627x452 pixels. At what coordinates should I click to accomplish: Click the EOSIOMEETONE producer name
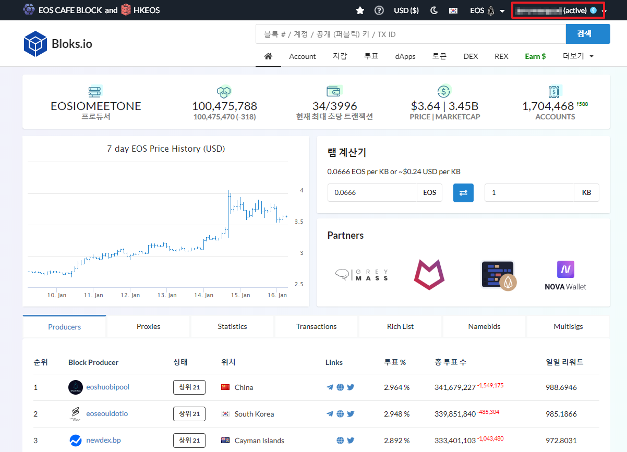click(95, 106)
